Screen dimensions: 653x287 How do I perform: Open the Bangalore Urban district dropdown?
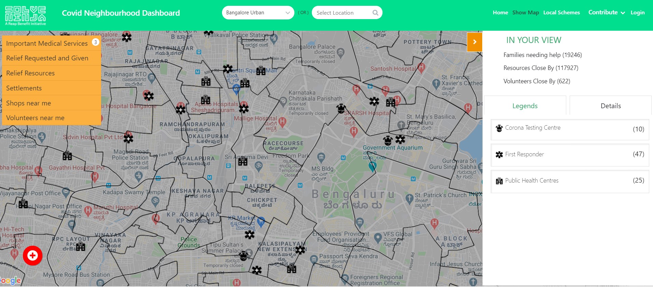[258, 13]
